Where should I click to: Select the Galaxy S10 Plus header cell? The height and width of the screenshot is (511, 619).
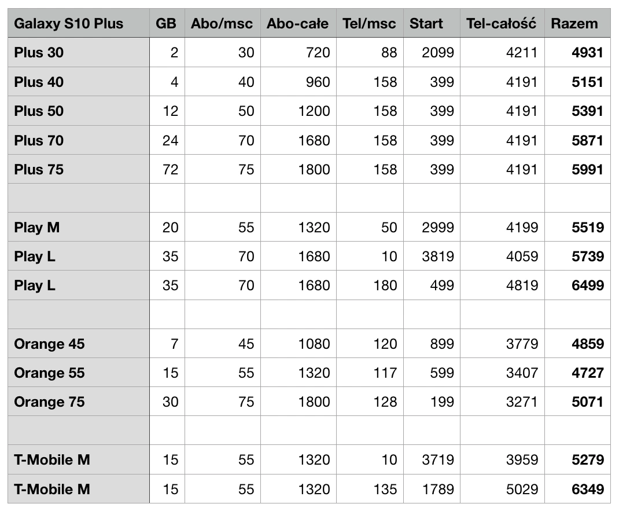(79, 23)
